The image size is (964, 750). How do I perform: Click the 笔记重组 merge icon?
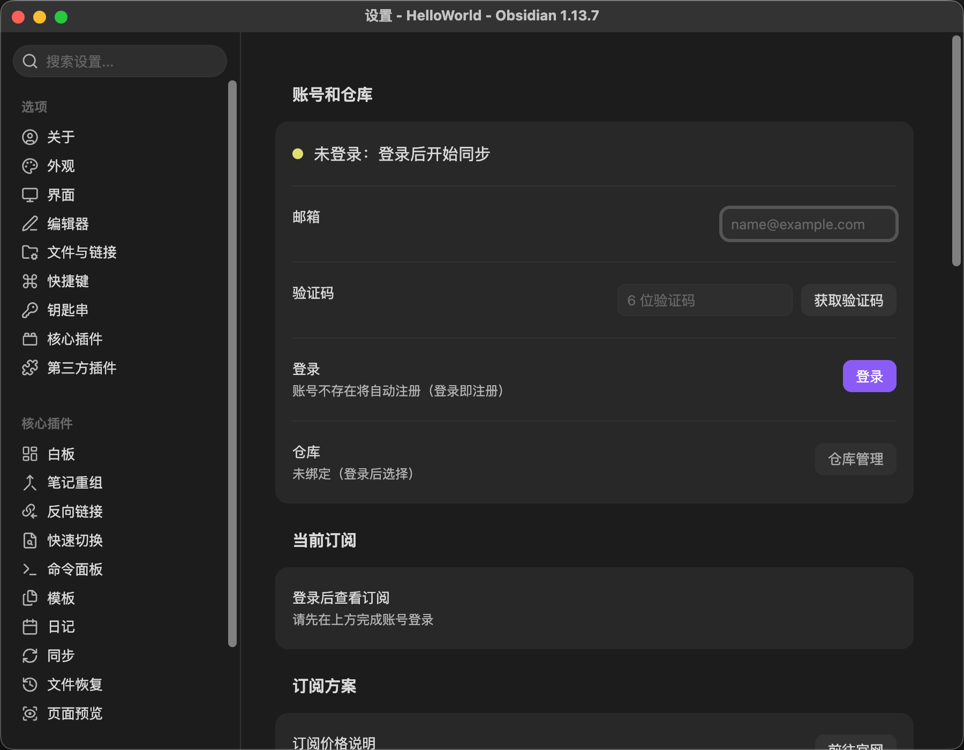(x=30, y=483)
